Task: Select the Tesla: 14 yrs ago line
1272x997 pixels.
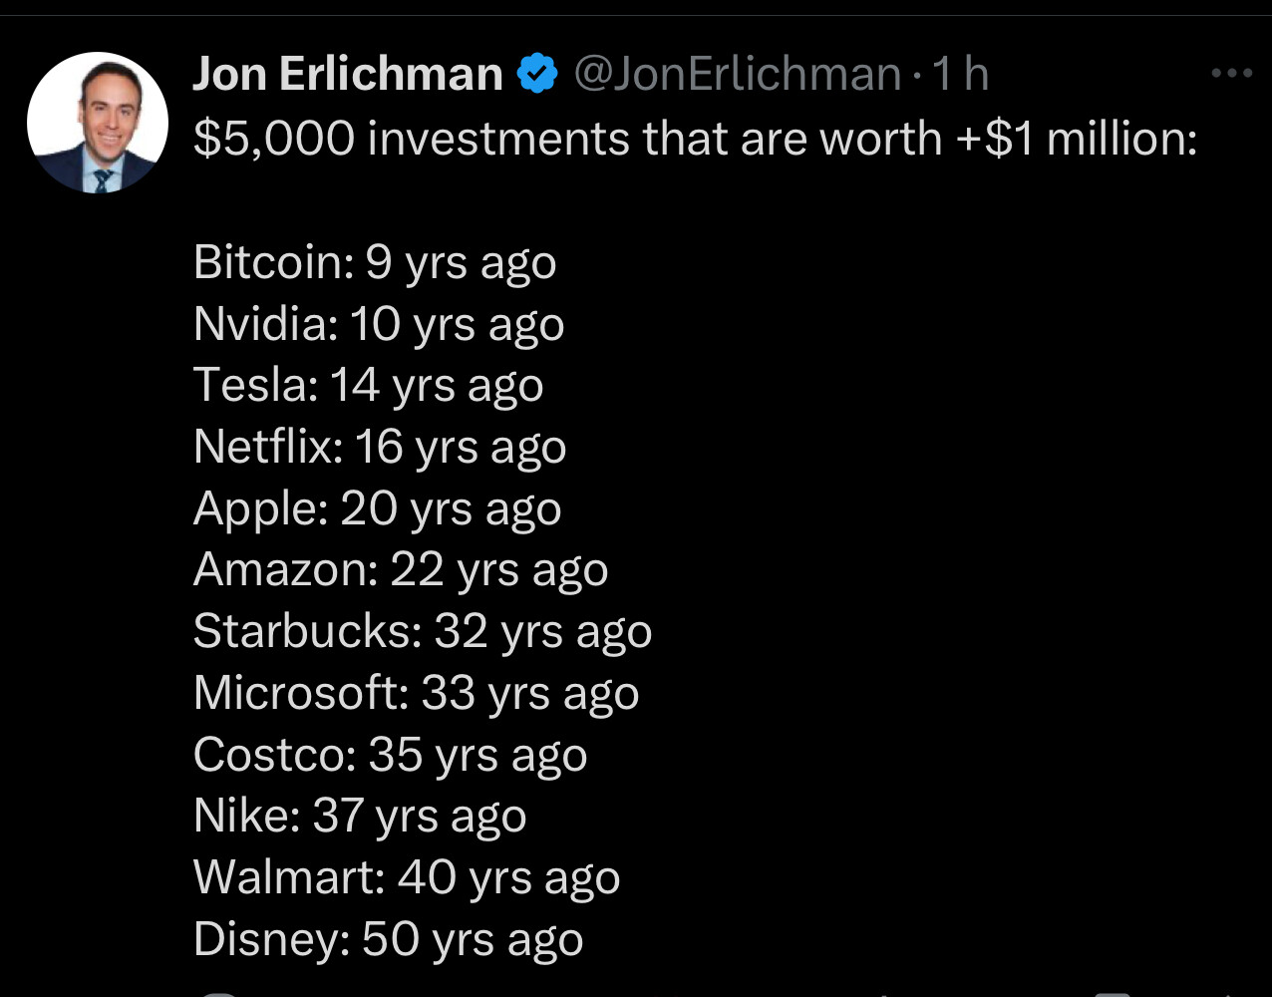Action: [x=369, y=387]
